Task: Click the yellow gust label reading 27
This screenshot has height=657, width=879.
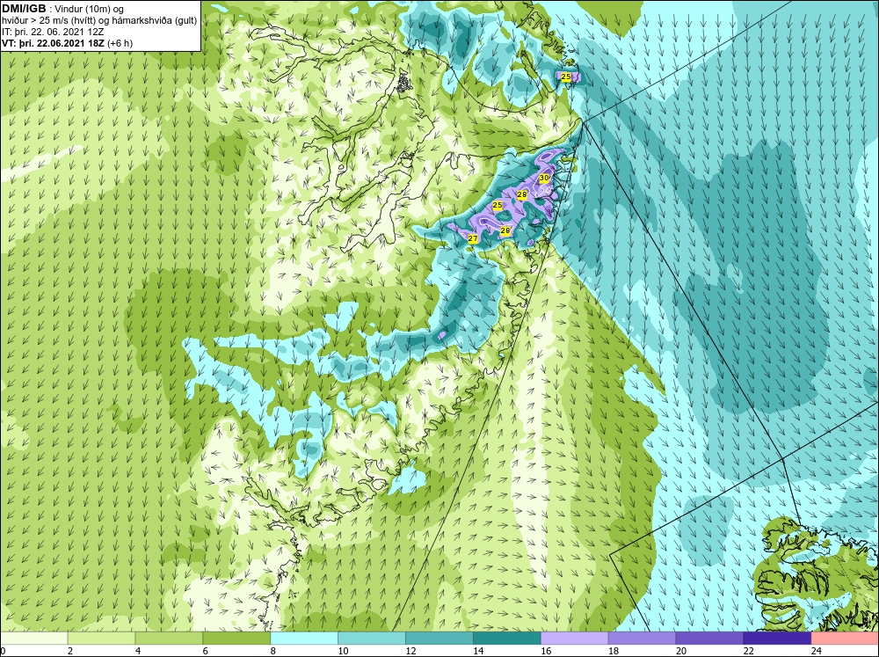Action: point(473,239)
